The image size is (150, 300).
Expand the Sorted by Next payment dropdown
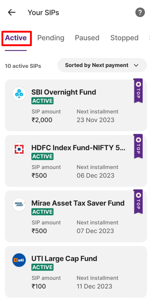tap(102, 65)
